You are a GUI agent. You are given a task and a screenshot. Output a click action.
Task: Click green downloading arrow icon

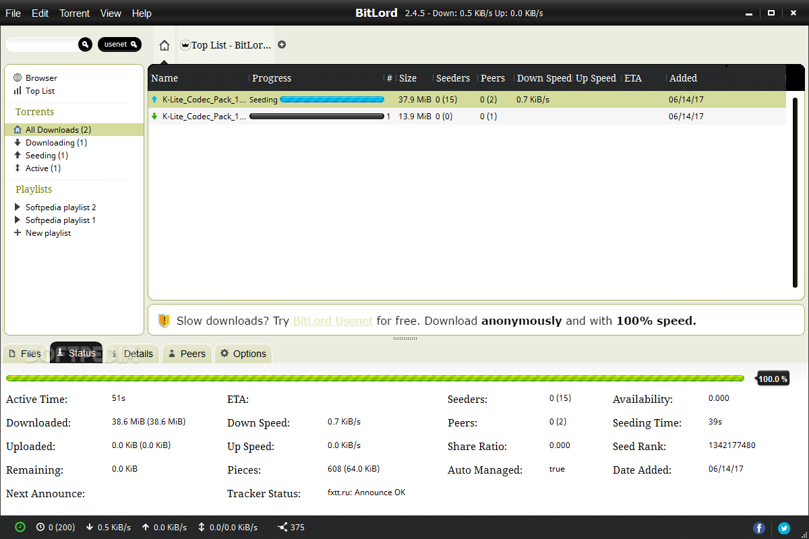pos(154,116)
